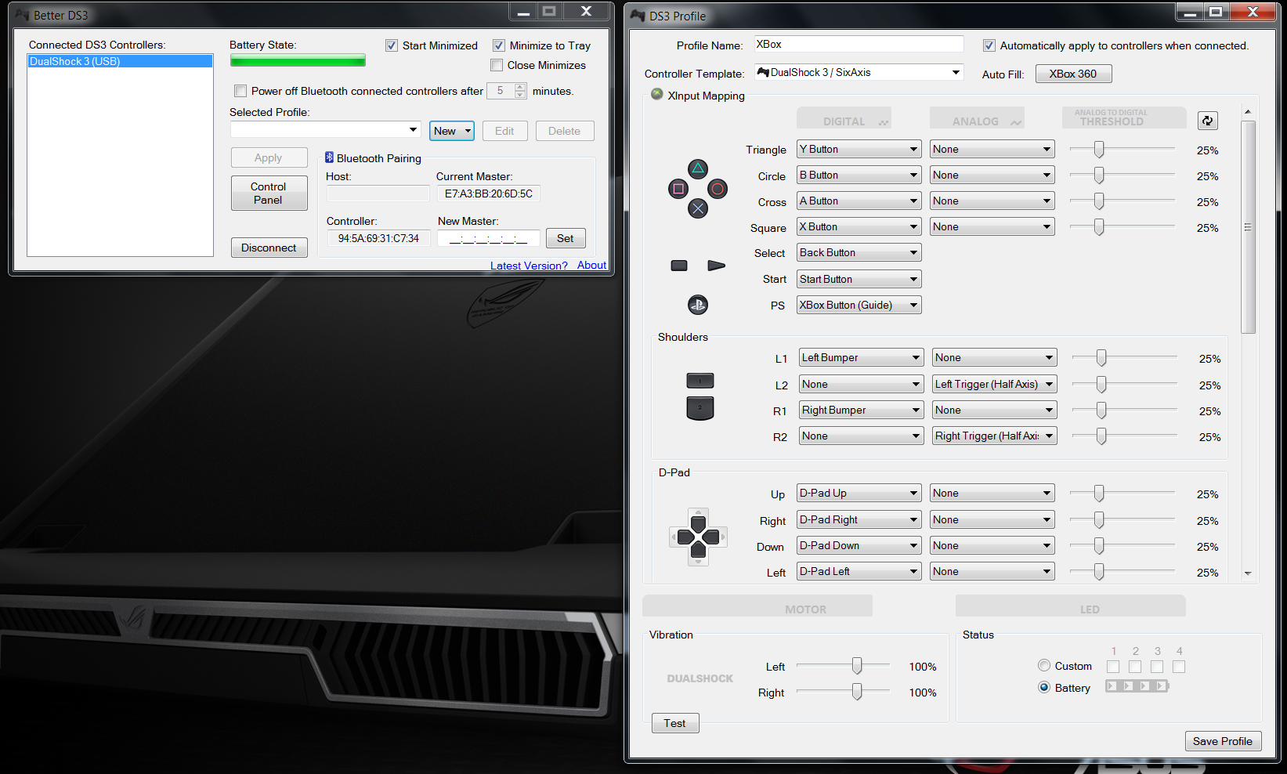Click the mapping panel scroll down arrow
The image size is (1287, 774).
pyautogui.click(x=1248, y=573)
